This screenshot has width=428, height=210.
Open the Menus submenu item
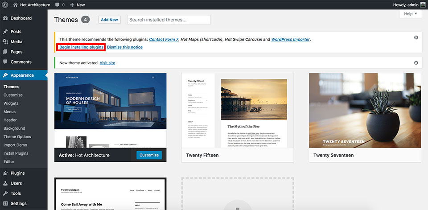pyautogui.click(x=9, y=112)
